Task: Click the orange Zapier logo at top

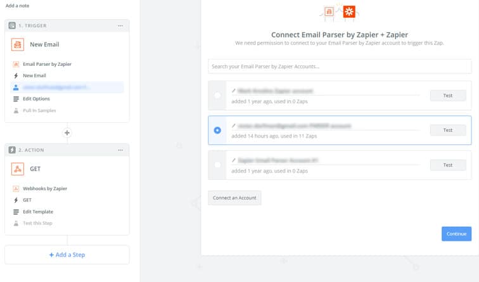Action: tap(349, 11)
